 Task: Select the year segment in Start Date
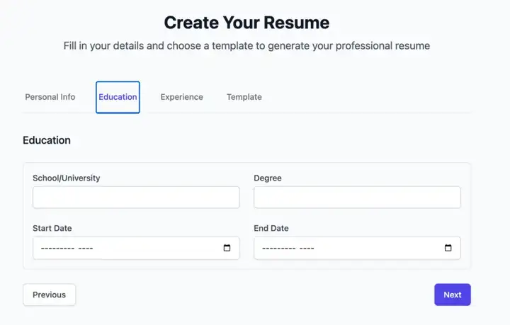pos(86,249)
